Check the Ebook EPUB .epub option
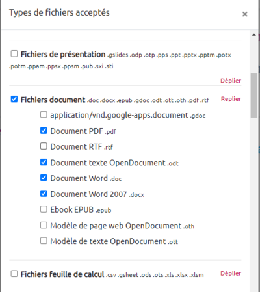 coord(44,209)
